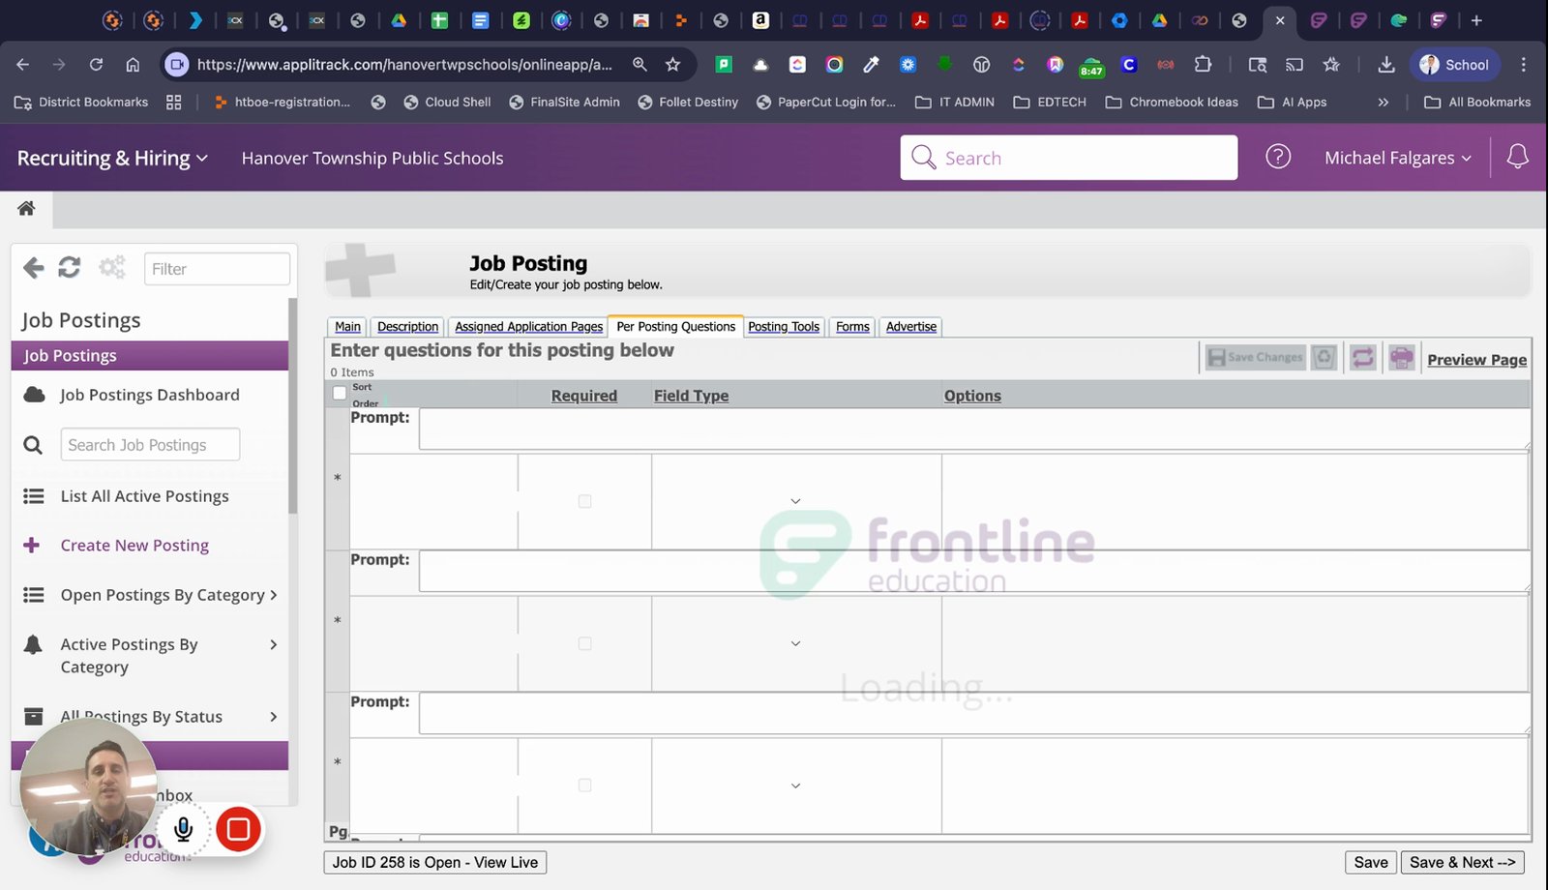Open the Job Postings Dashboard
Viewport: 1548px width, 890px height.
point(150,395)
